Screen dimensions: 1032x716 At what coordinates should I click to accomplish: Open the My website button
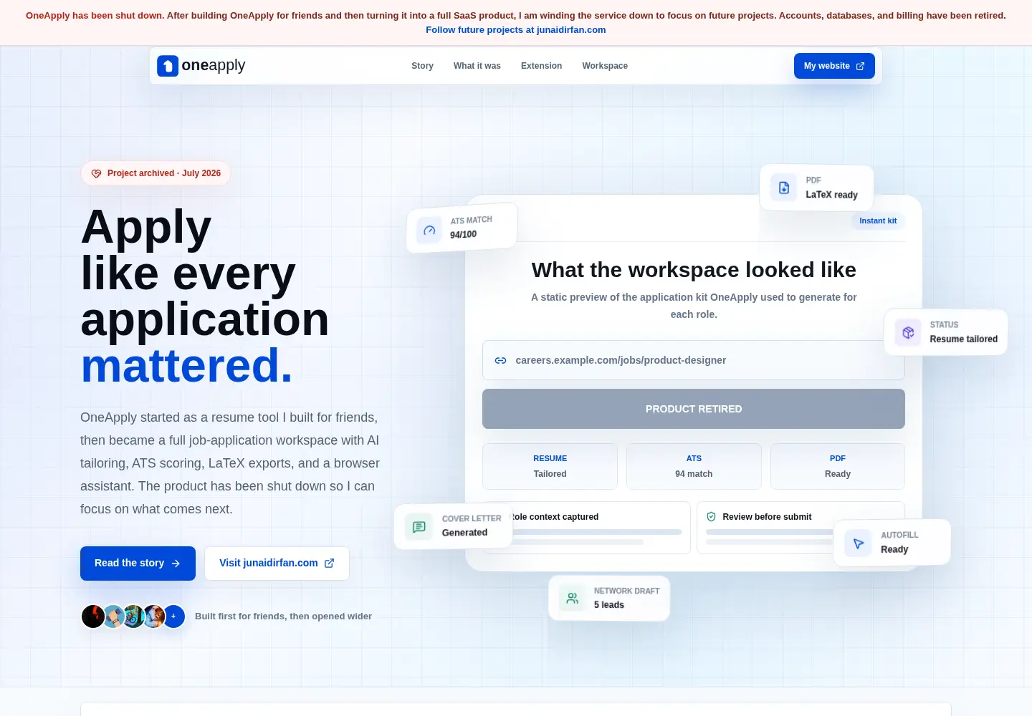coord(834,66)
